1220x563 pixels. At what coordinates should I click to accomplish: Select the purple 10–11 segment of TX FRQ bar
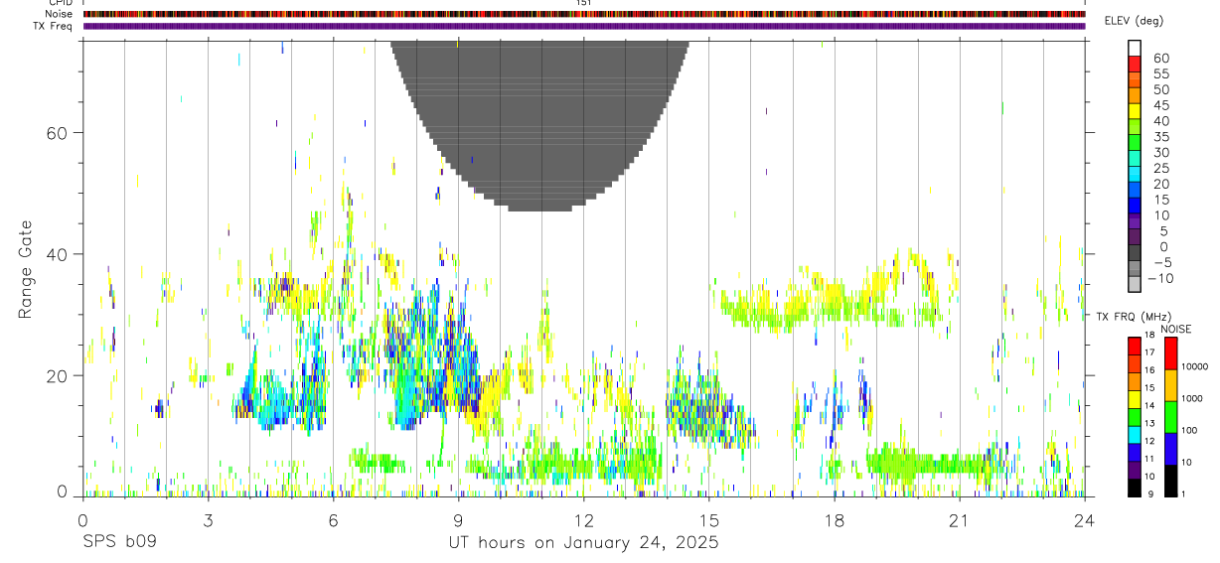click(1135, 469)
